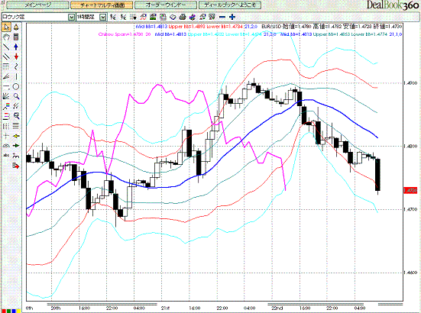
Task: Select the arc drawing tool
Action: click(x=6, y=146)
